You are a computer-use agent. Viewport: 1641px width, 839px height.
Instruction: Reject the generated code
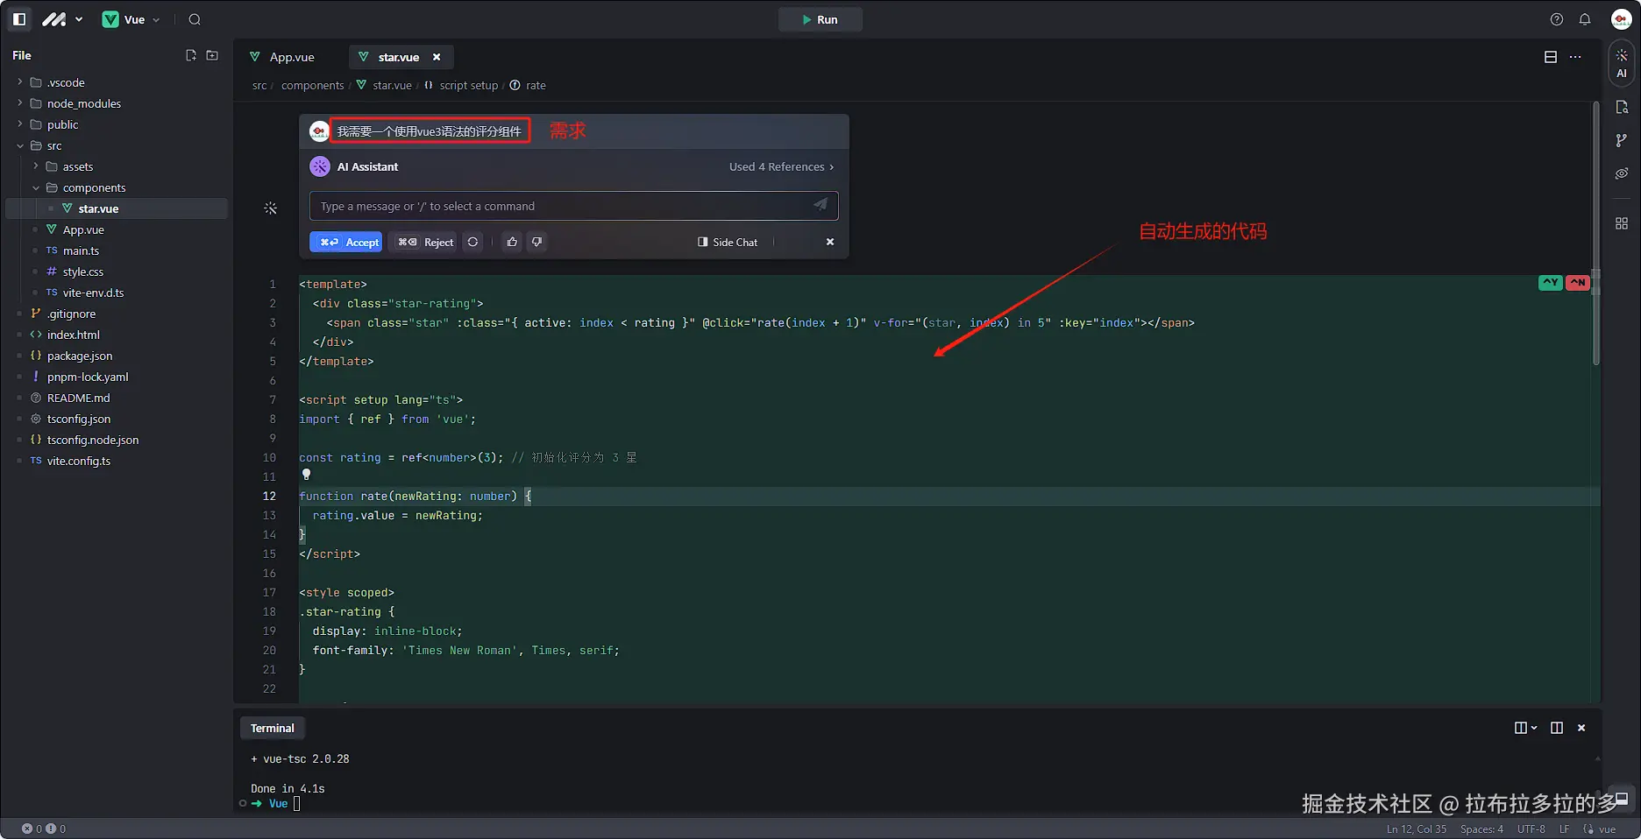(424, 242)
